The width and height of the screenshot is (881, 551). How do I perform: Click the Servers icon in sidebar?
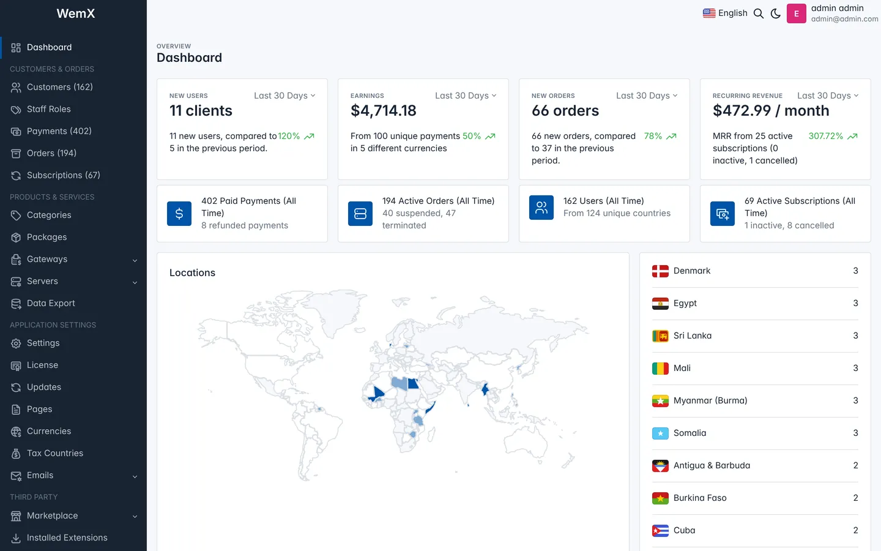tap(16, 282)
